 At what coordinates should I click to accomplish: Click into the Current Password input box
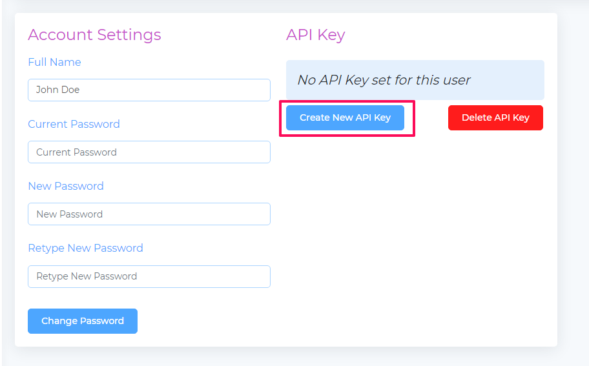149,152
